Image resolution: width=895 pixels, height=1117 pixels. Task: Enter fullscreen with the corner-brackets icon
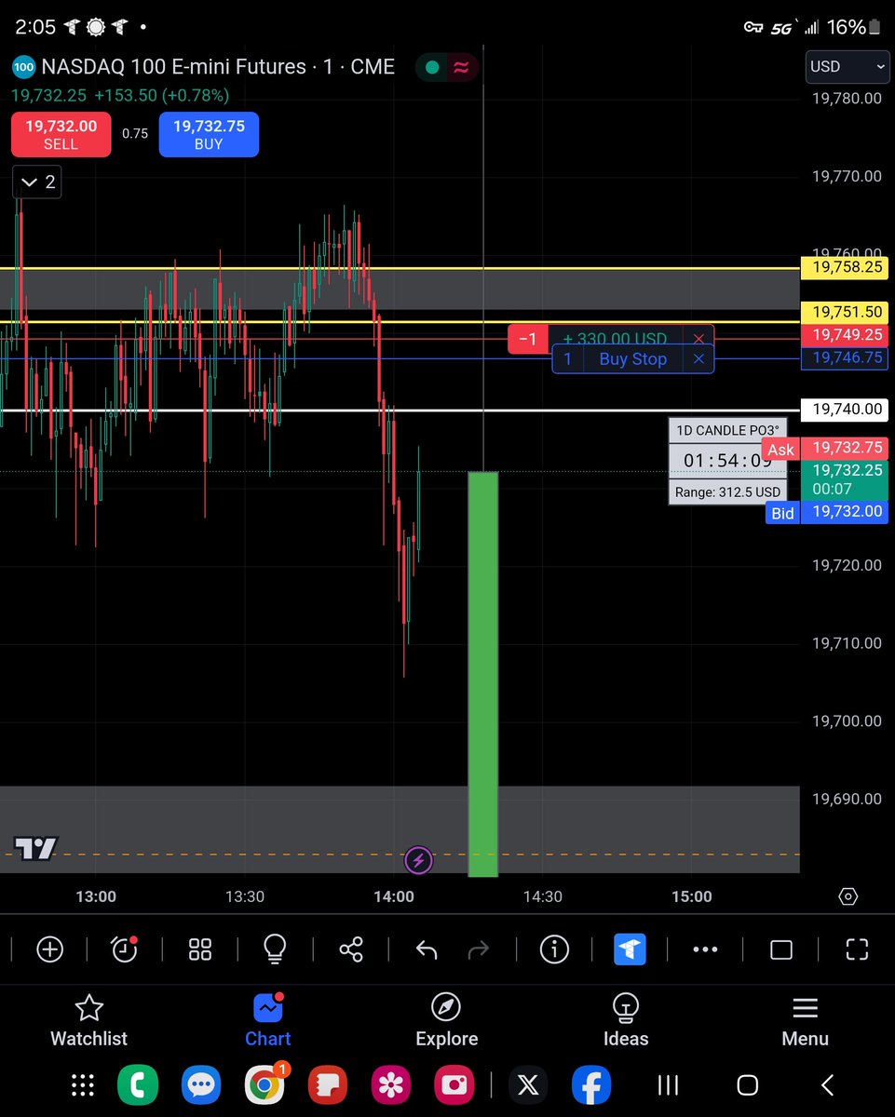point(857,949)
